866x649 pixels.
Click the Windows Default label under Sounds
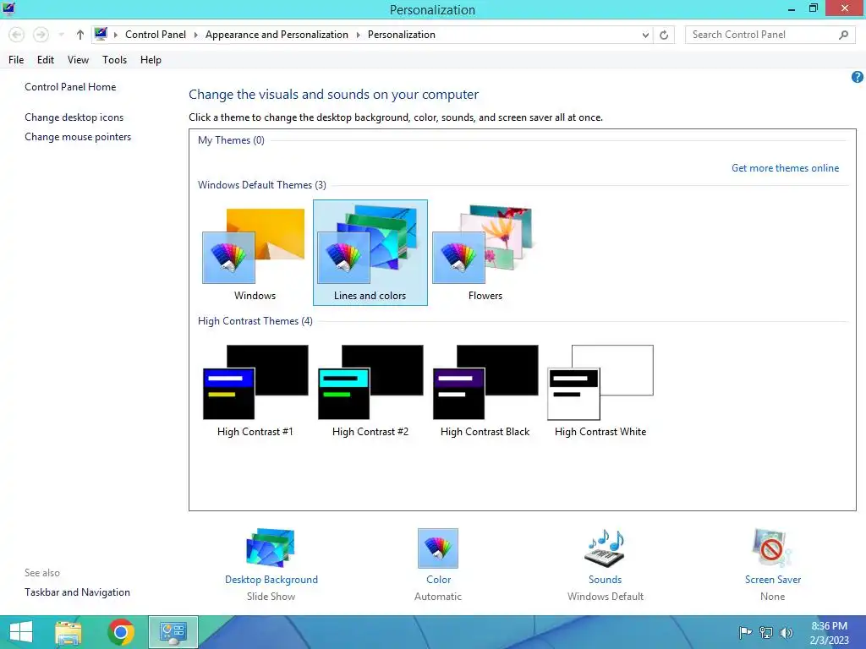[x=606, y=597]
